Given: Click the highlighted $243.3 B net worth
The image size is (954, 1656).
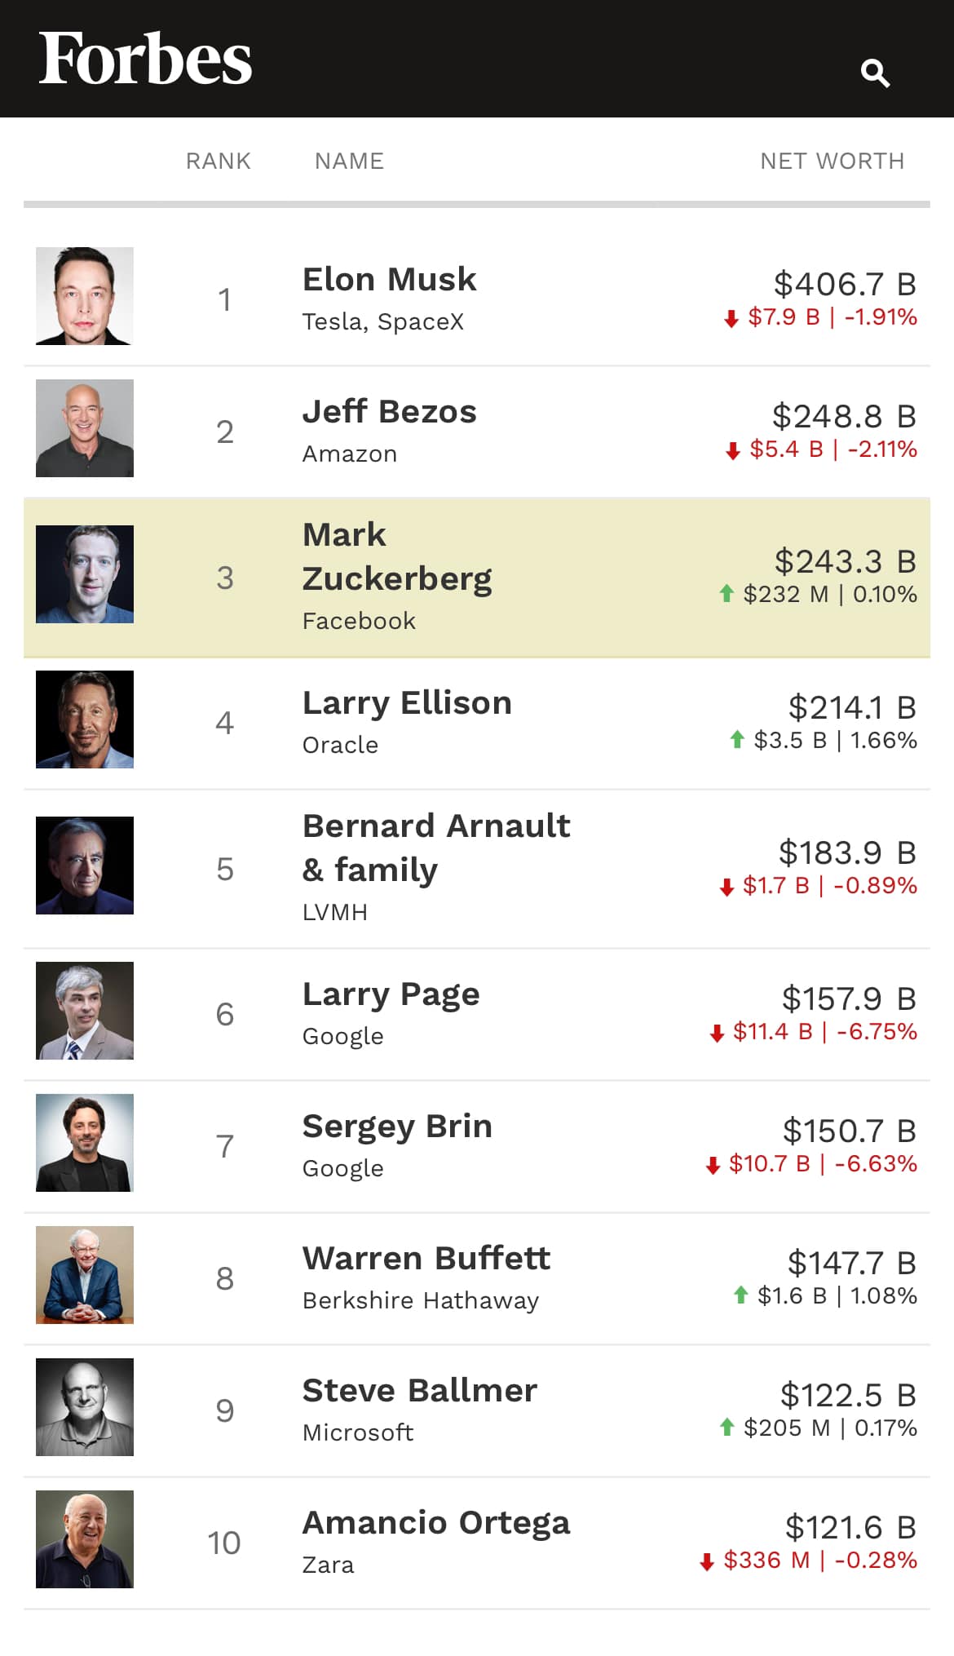Looking at the screenshot, I should click(x=846, y=561).
